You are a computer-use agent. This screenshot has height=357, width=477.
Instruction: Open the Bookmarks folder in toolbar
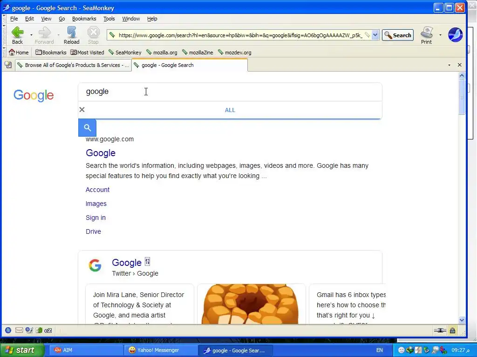point(51,52)
